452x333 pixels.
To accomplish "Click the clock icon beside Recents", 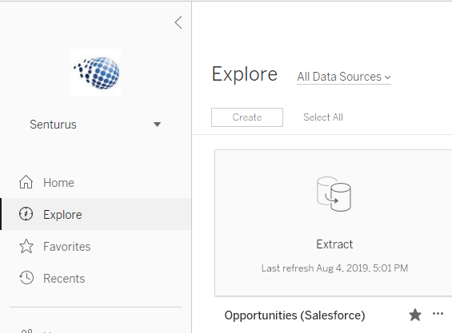I will (26, 278).
